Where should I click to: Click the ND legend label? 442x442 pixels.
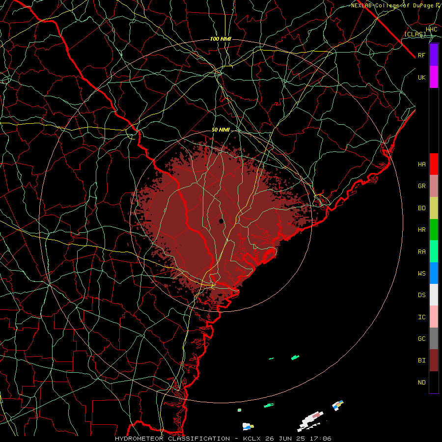421,382
